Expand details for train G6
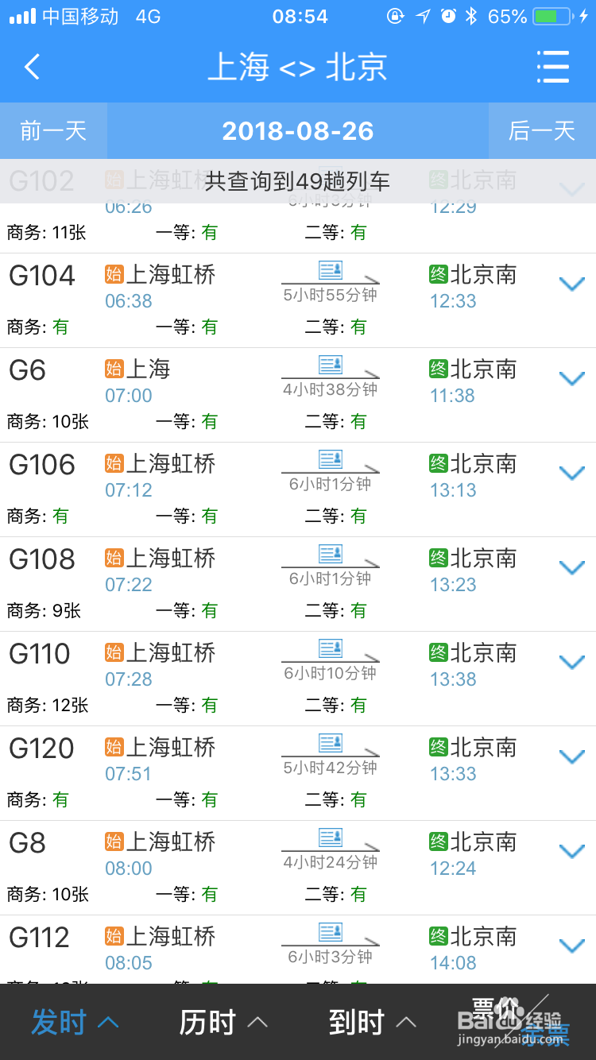The image size is (596, 1060). (572, 379)
